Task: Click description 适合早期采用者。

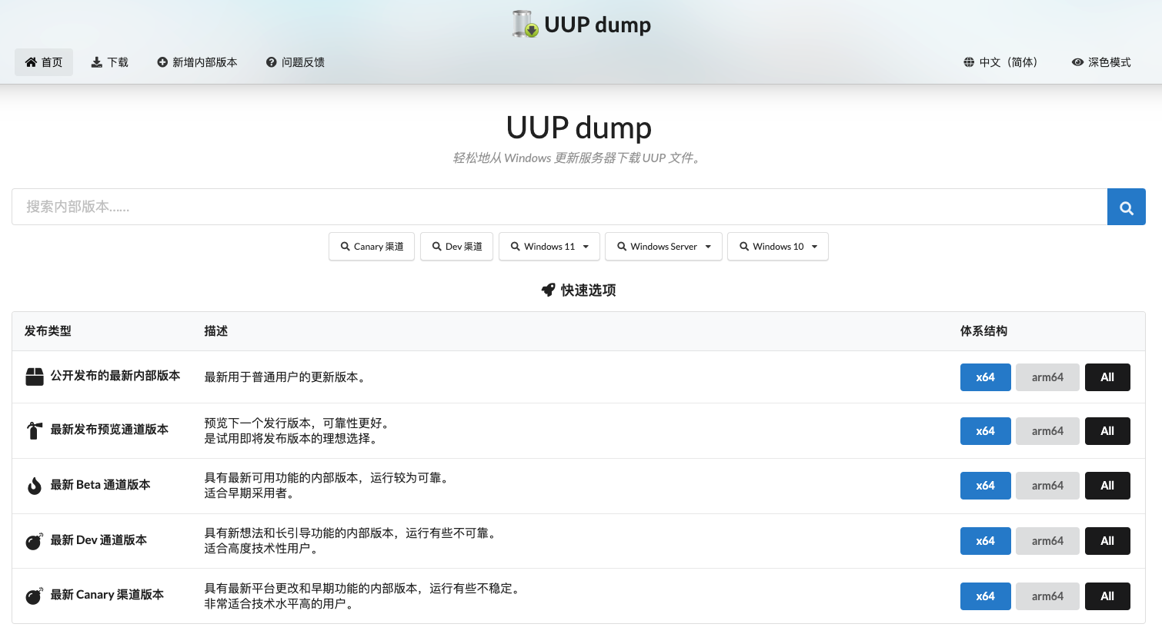Action: (x=251, y=493)
